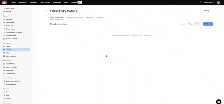Click the Source control branch icon
This screenshot has width=224, height=104.
click(4, 36)
